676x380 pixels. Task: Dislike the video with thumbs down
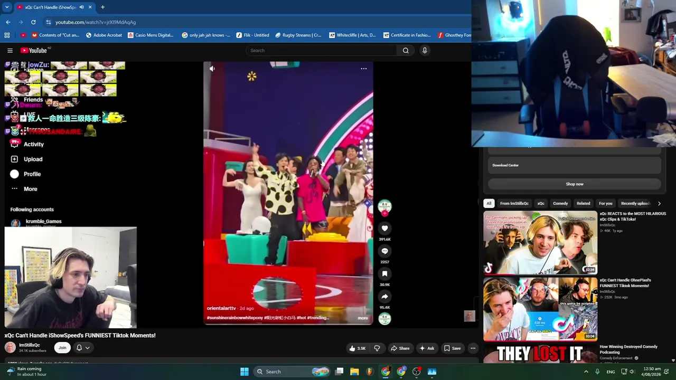point(377,348)
